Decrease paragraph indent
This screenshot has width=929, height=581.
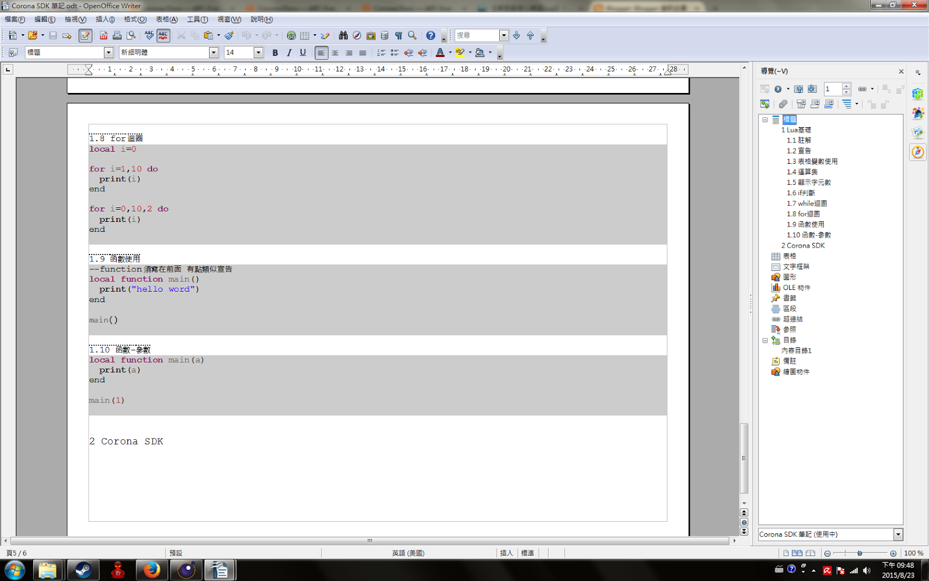409,52
